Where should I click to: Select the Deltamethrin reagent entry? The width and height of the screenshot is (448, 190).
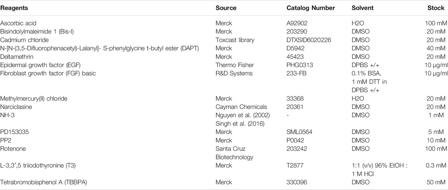pos(15,57)
